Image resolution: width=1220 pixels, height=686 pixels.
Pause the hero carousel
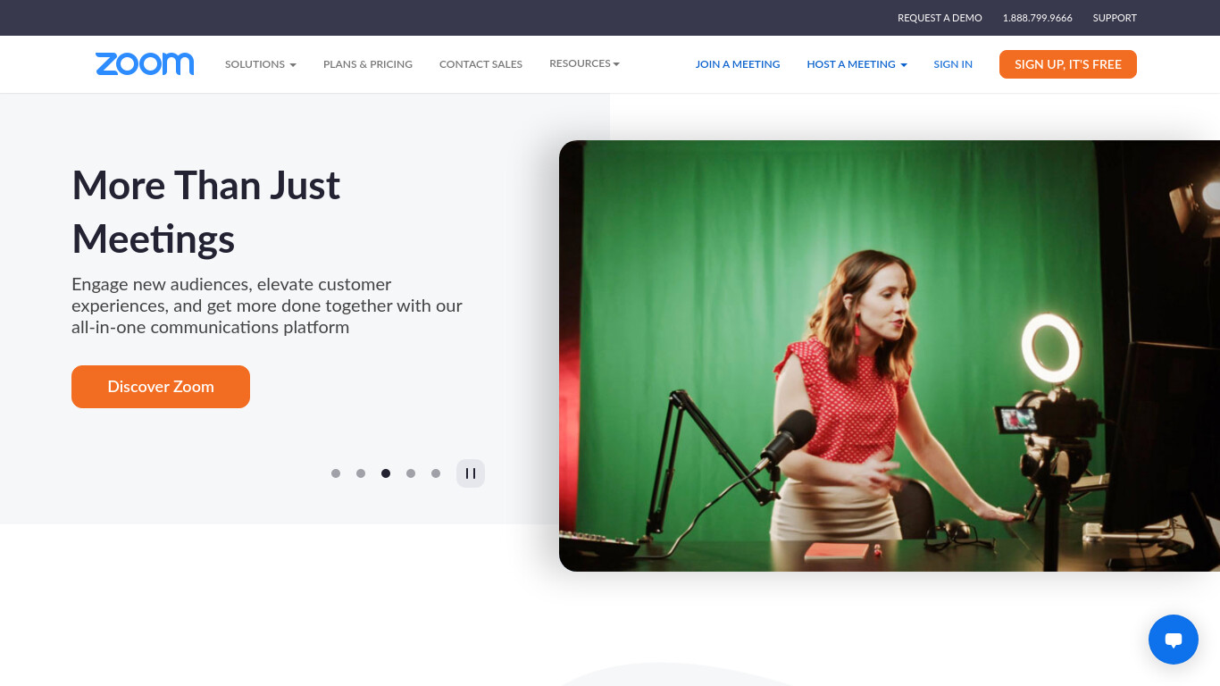tap(471, 473)
